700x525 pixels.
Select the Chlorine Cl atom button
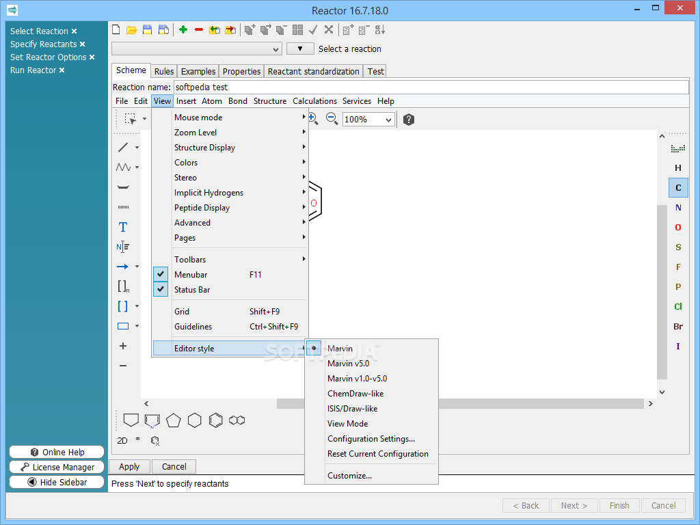(x=678, y=306)
